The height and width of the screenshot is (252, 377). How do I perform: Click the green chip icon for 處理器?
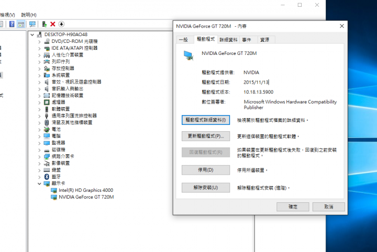(x=47, y=102)
